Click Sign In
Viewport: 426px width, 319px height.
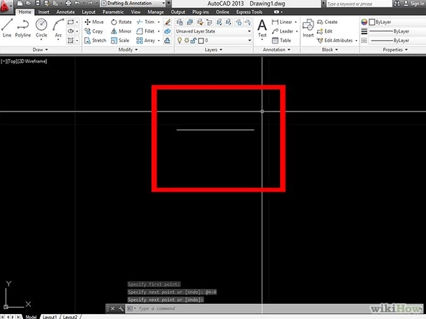[x=414, y=4]
